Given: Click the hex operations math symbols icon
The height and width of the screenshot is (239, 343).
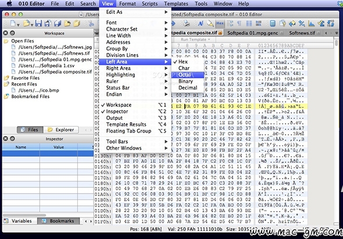Looking at the screenshot, I should [x=302, y=23].
